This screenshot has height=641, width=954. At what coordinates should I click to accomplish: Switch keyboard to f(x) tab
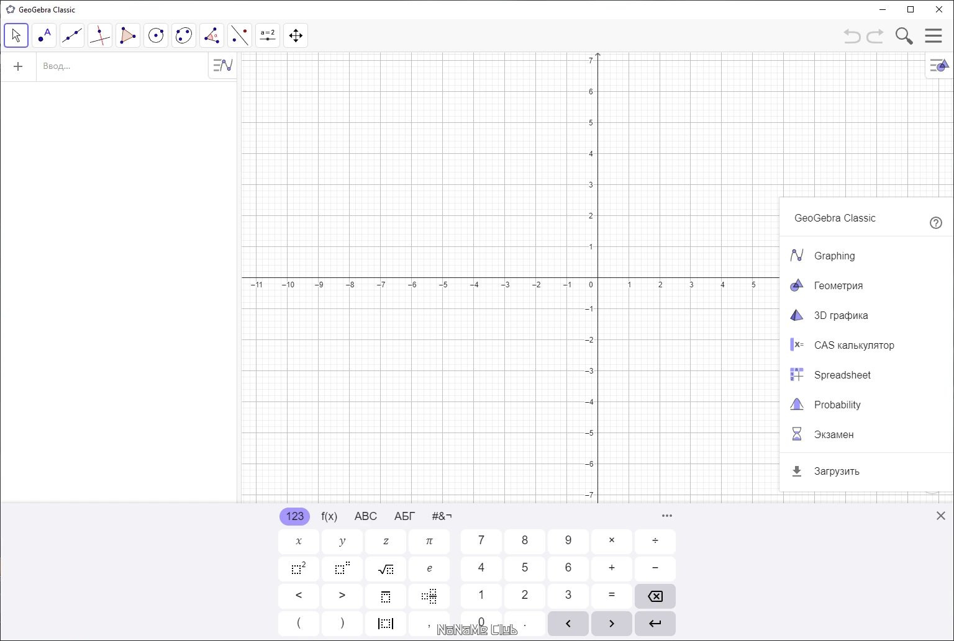pos(329,516)
